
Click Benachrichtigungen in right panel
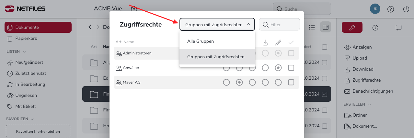pyautogui.click(x=373, y=91)
